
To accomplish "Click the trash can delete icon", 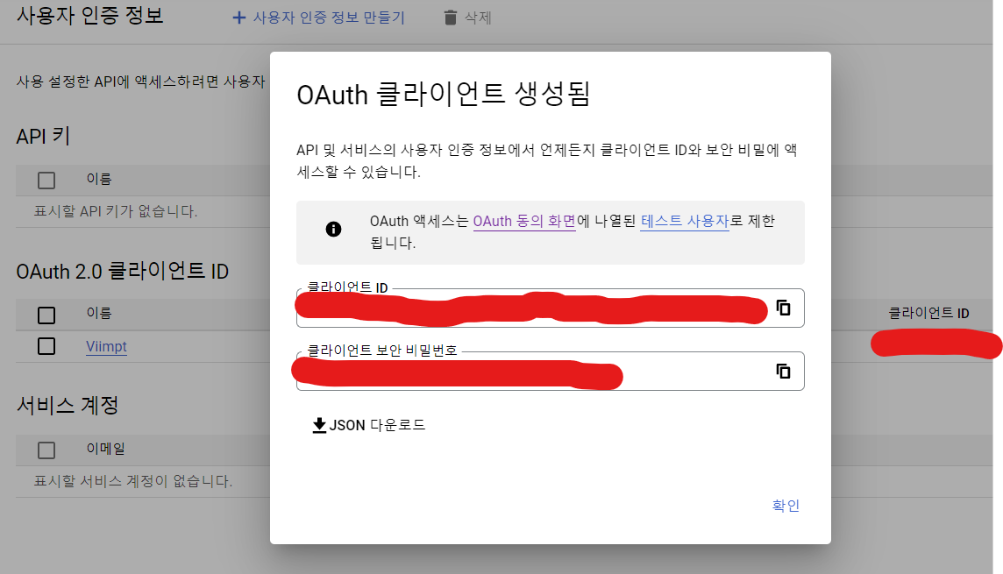I will [451, 18].
